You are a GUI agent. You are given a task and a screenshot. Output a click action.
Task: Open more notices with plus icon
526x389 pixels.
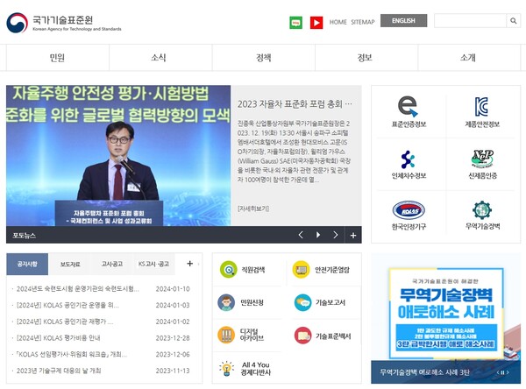point(190,264)
